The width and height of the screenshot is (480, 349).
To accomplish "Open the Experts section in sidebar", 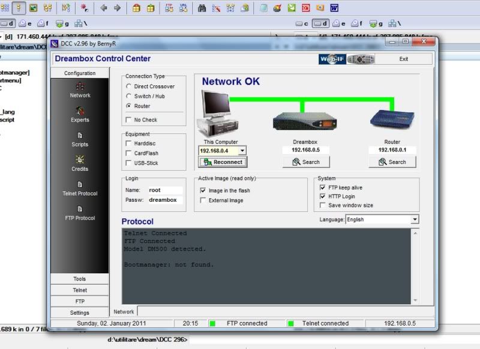I will [80, 114].
